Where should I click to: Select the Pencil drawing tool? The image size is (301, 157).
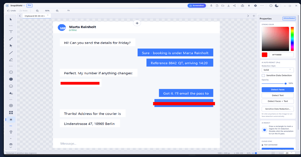[11, 39]
